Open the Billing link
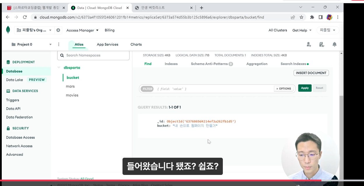The height and width of the screenshot is (186, 364). [110, 30]
